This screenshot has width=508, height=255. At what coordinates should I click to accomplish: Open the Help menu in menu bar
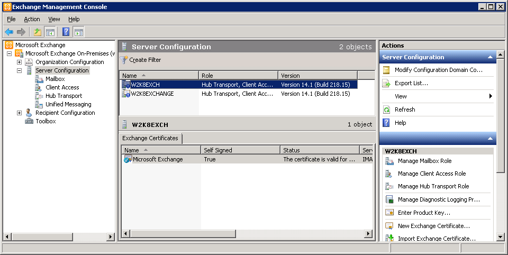tap(74, 19)
